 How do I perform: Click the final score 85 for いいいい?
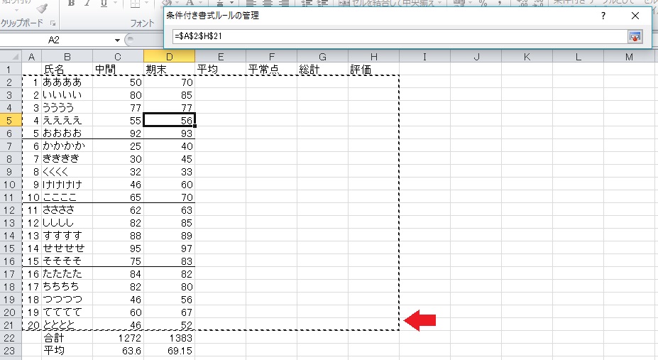(x=169, y=95)
